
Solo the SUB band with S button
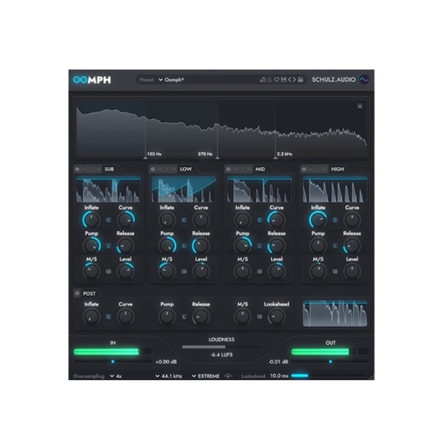[x=91, y=169]
